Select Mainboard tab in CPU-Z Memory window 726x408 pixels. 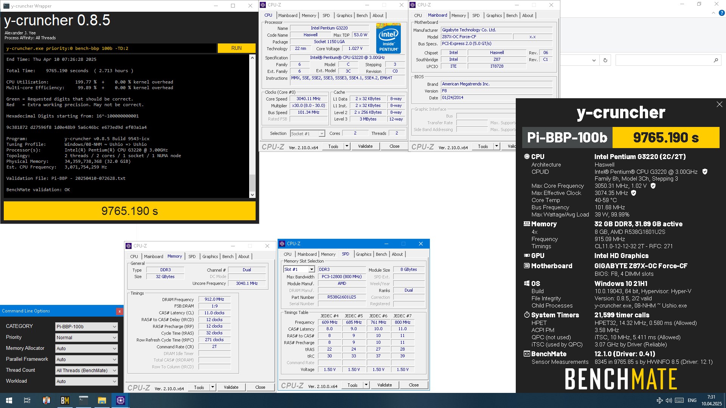(x=154, y=257)
